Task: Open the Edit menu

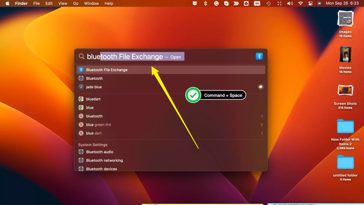Action: (49, 4)
